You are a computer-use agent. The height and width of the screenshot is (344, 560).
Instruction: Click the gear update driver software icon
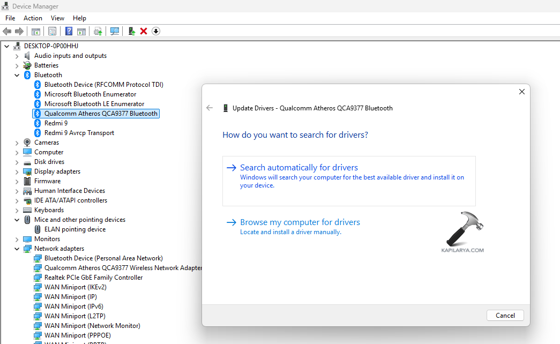tap(98, 32)
